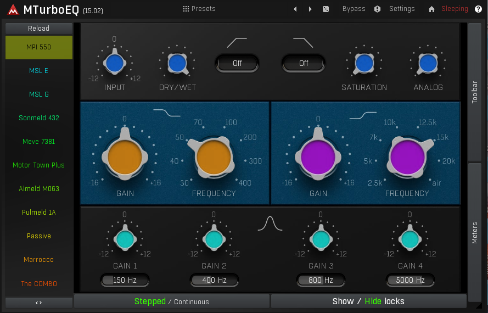Image resolution: width=488 pixels, height=313 pixels.
Task: Click the Reload button
Action: [x=39, y=29]
